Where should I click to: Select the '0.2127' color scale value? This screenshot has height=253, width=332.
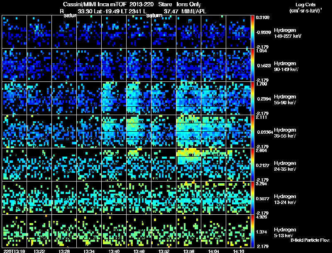(x=264, y=165)
